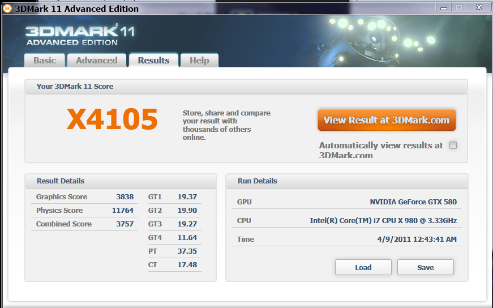Click View Result at 3DMark.com button

387,120
